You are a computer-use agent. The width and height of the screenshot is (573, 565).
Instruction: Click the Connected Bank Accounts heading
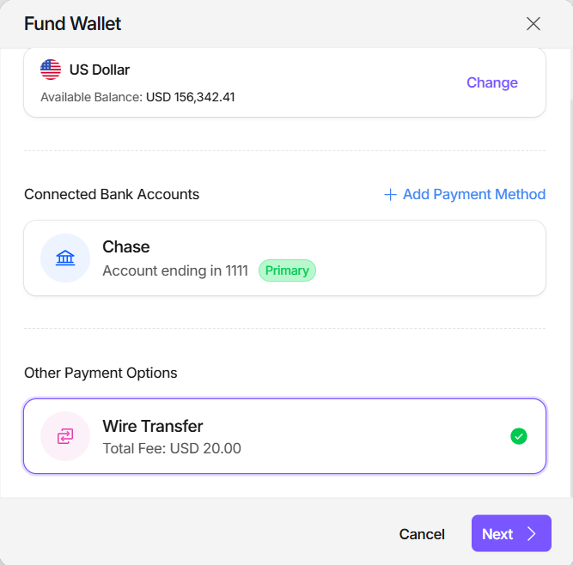click(112, 195)
